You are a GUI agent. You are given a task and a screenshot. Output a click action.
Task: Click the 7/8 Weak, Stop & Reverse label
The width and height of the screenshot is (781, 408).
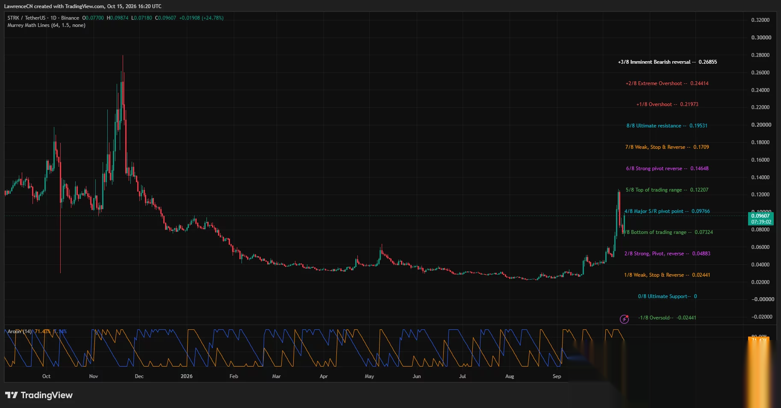(667, 147)
